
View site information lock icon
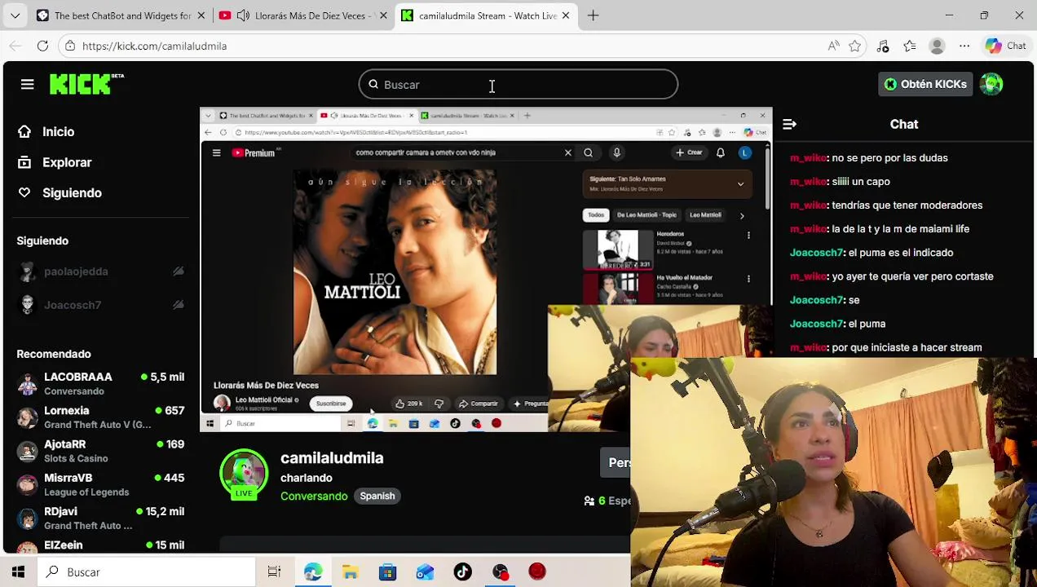click(71, 46)
